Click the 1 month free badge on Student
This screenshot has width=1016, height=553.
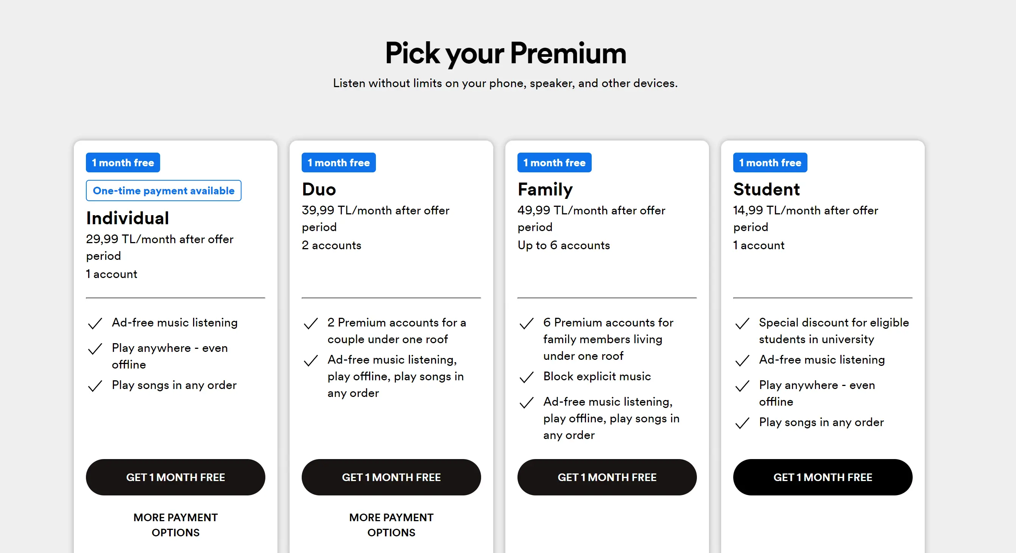click(x=770, y=162)
